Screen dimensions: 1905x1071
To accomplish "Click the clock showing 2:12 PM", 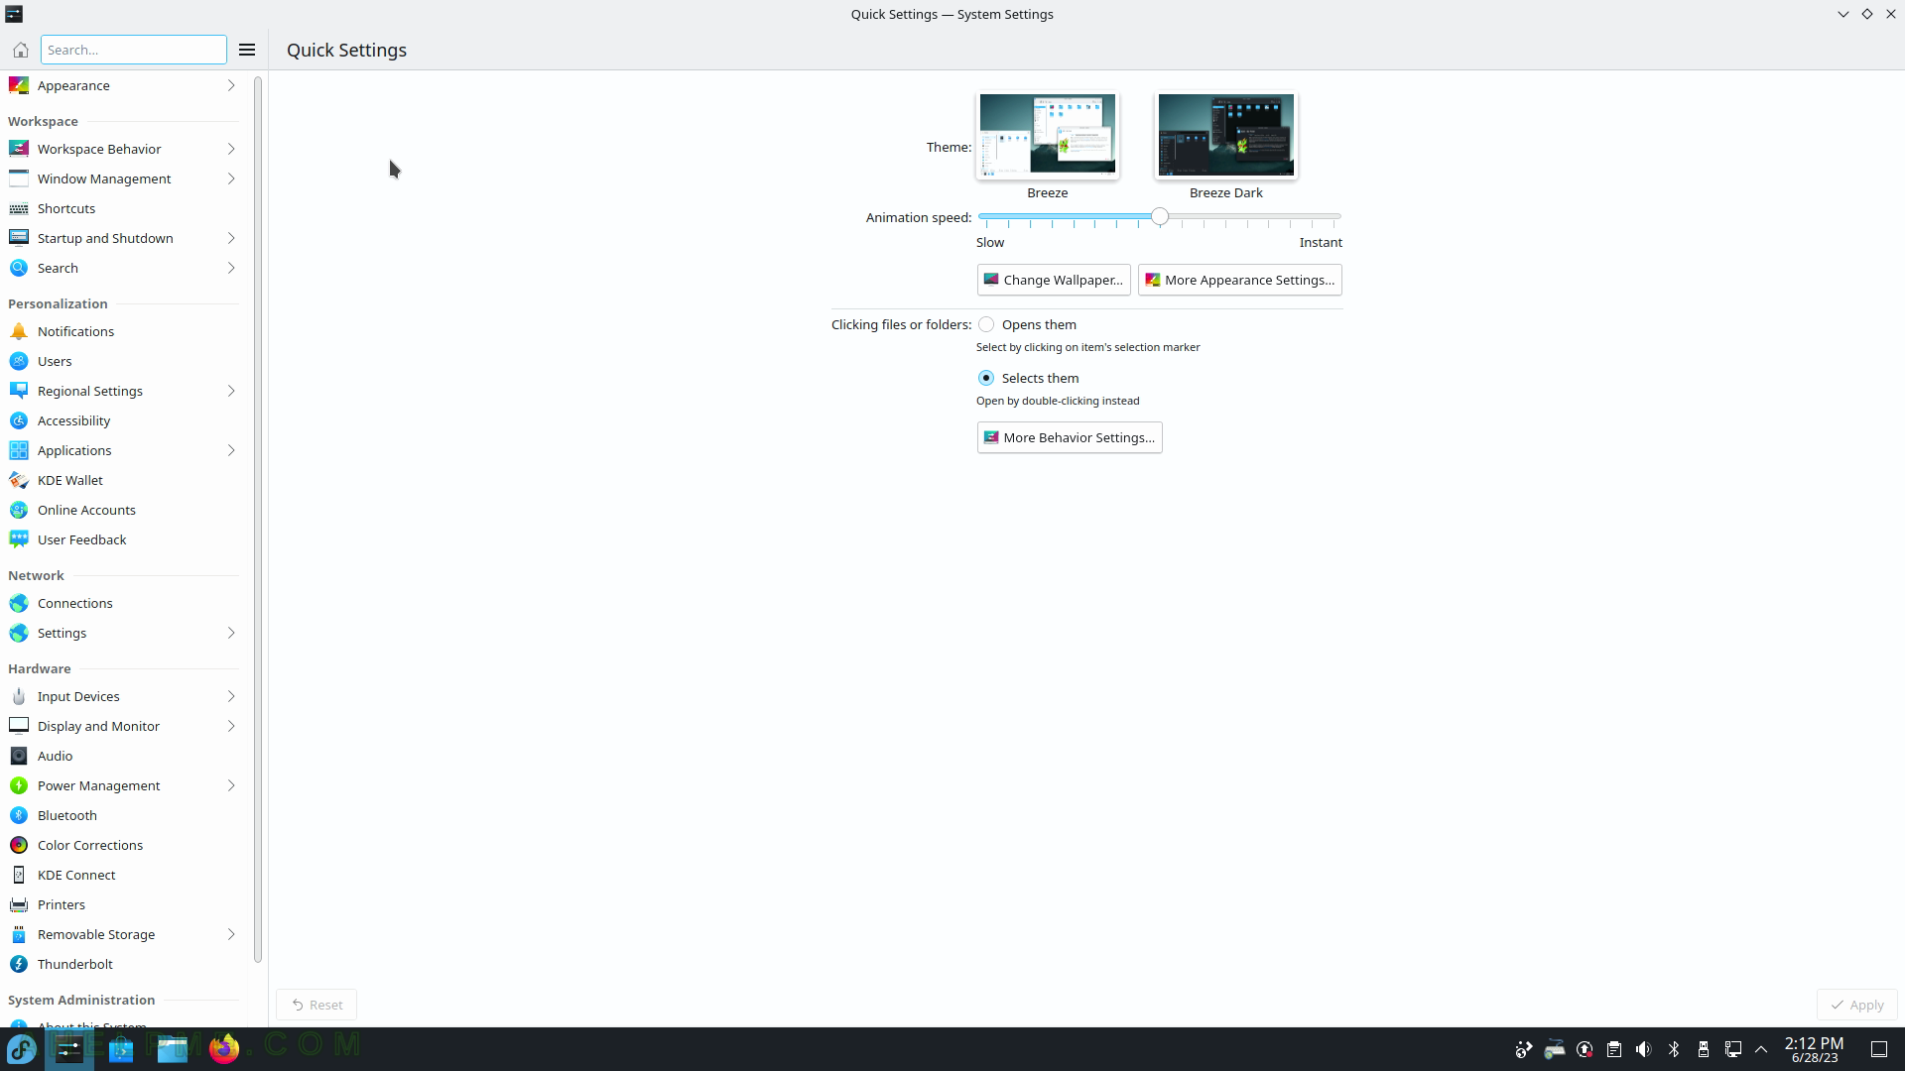I will 1815,1043.
